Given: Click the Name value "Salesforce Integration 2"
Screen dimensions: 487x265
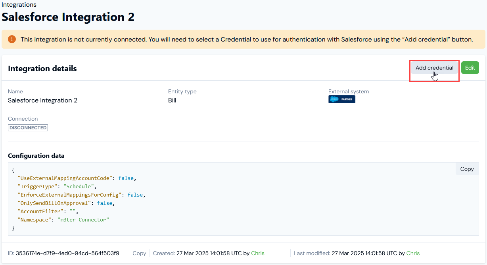Looking at the screenshot, I should tap(42, 100).
